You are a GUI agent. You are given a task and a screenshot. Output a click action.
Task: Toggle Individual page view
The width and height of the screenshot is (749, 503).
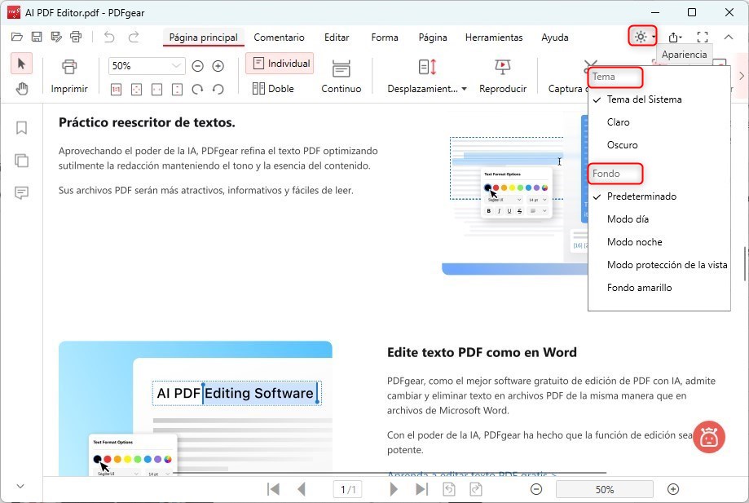click(x=280, y=64)
